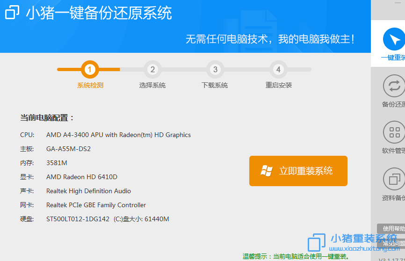Click the window minimize button
Image resolution: width=405 pixels, height=261 pixels.
398,3
